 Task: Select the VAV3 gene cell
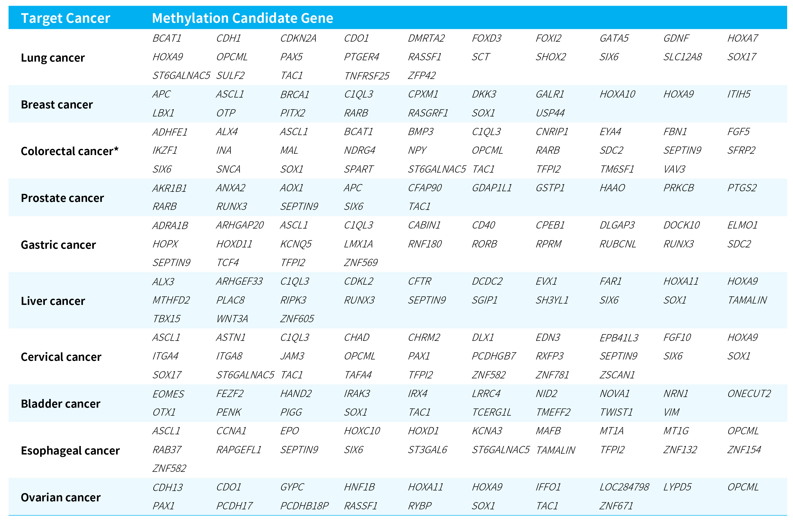(674, 169)
